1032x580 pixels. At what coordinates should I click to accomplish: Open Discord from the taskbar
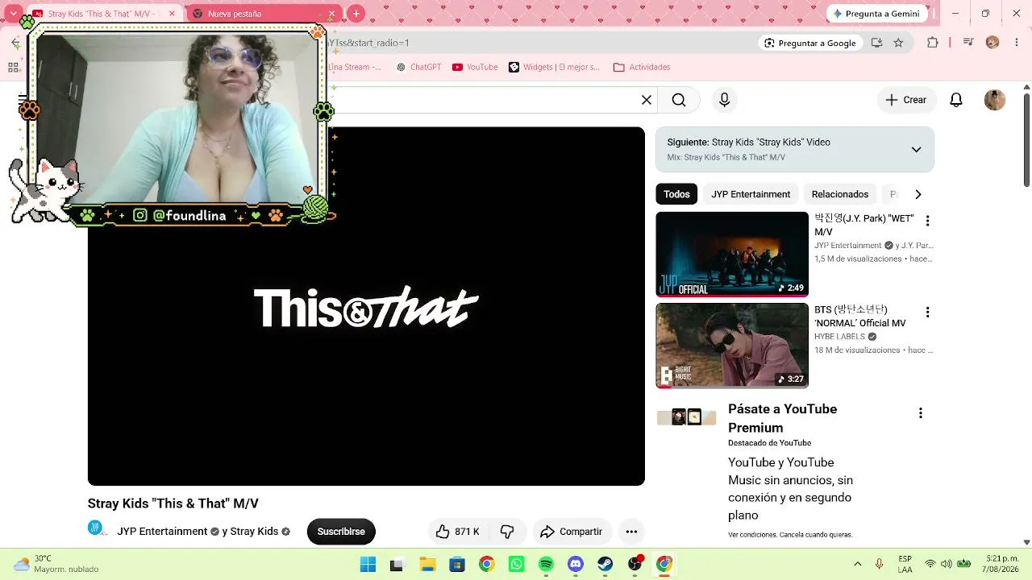576,564
